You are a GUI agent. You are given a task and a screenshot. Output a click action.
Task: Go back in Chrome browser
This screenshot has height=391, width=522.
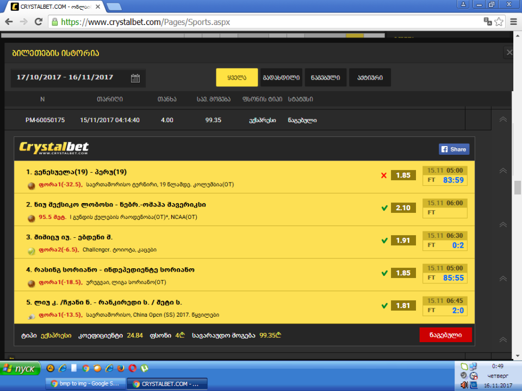9,22
